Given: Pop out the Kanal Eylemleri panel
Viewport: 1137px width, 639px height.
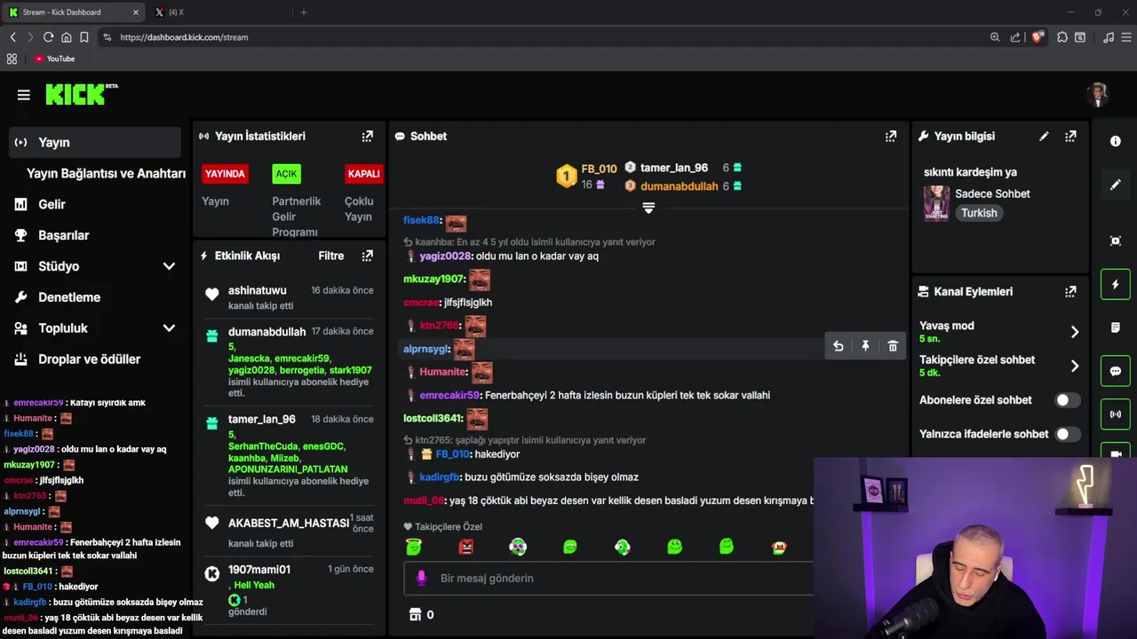Looking at the screenshot, I should click(1070, 291).
